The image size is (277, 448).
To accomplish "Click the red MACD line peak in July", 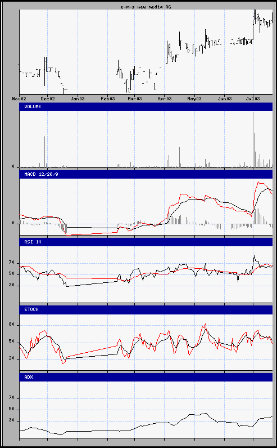I will (259, 182).
